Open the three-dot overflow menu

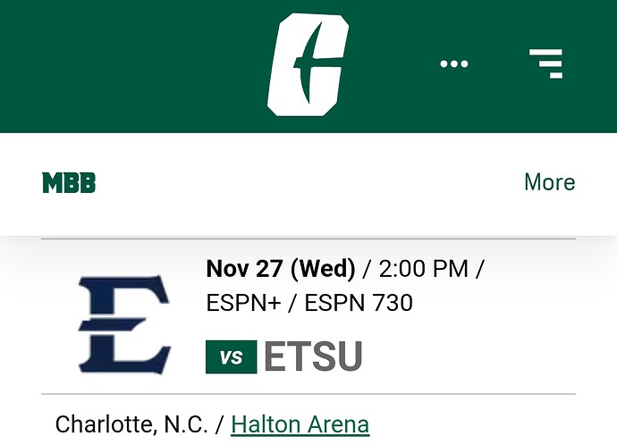tap(454, 63)
